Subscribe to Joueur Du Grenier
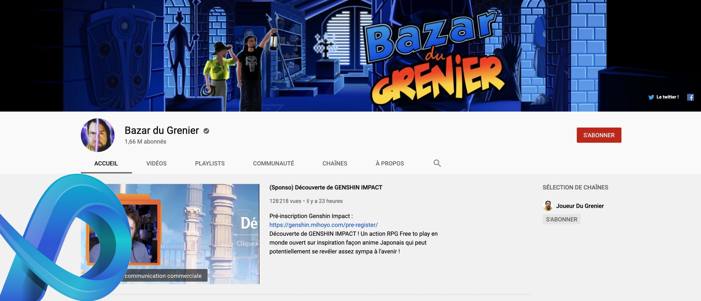This screenshot has height=301, width=701. click(x=561, y=219)
